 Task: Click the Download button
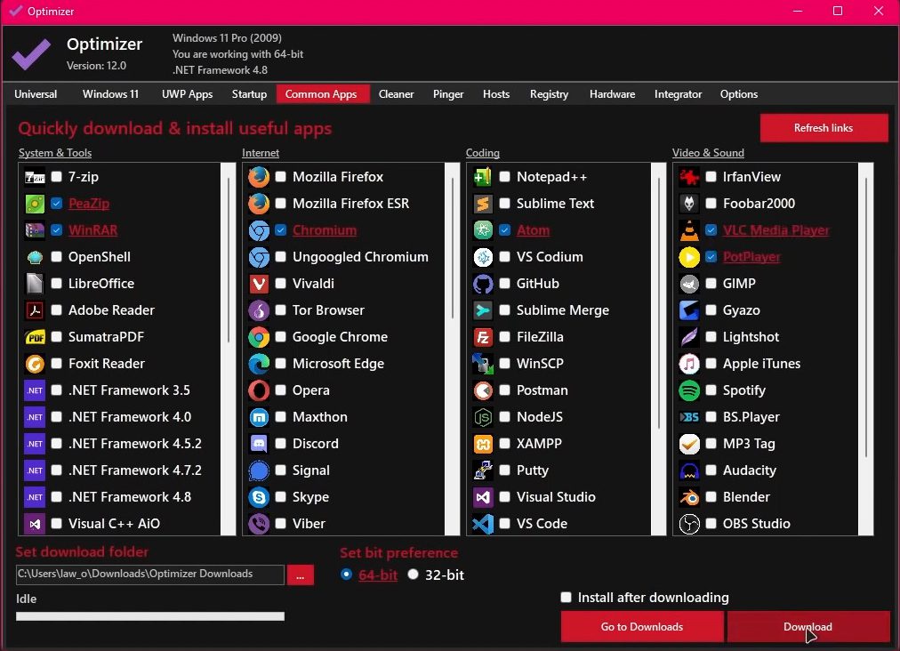808,626
